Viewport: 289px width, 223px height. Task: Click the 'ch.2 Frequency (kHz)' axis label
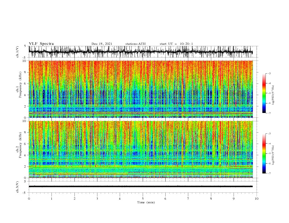[19, 145]
